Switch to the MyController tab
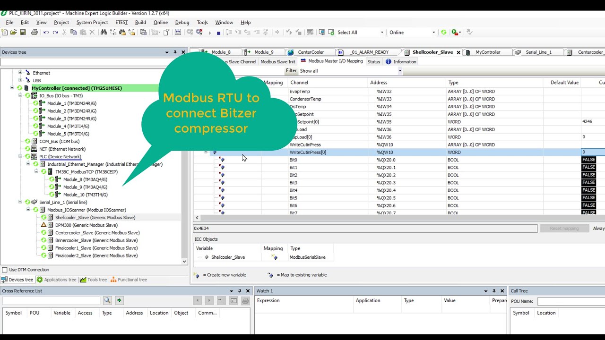 pos(488,52)
